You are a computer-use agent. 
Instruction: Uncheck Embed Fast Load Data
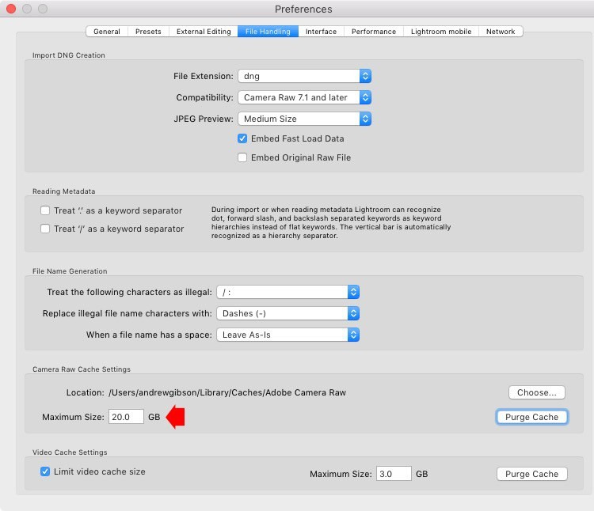(x=243, y=138)
